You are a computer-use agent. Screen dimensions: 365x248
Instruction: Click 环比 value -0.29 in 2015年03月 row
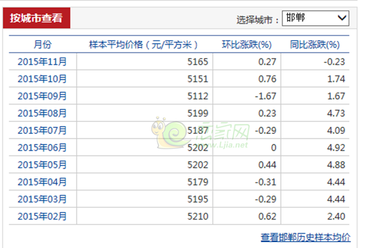pyautogui.click(x=265, y=200)
